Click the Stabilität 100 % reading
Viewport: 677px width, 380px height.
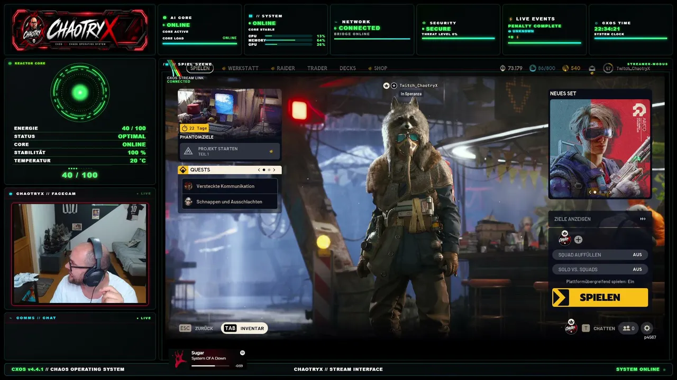coord(80,153)
